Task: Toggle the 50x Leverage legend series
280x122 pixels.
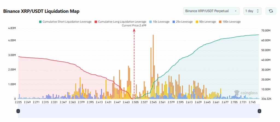Action: 206,22
